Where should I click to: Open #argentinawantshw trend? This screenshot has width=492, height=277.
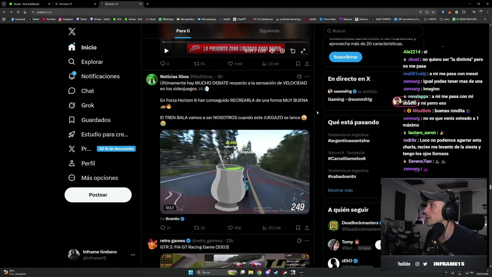tap(349, 141)
